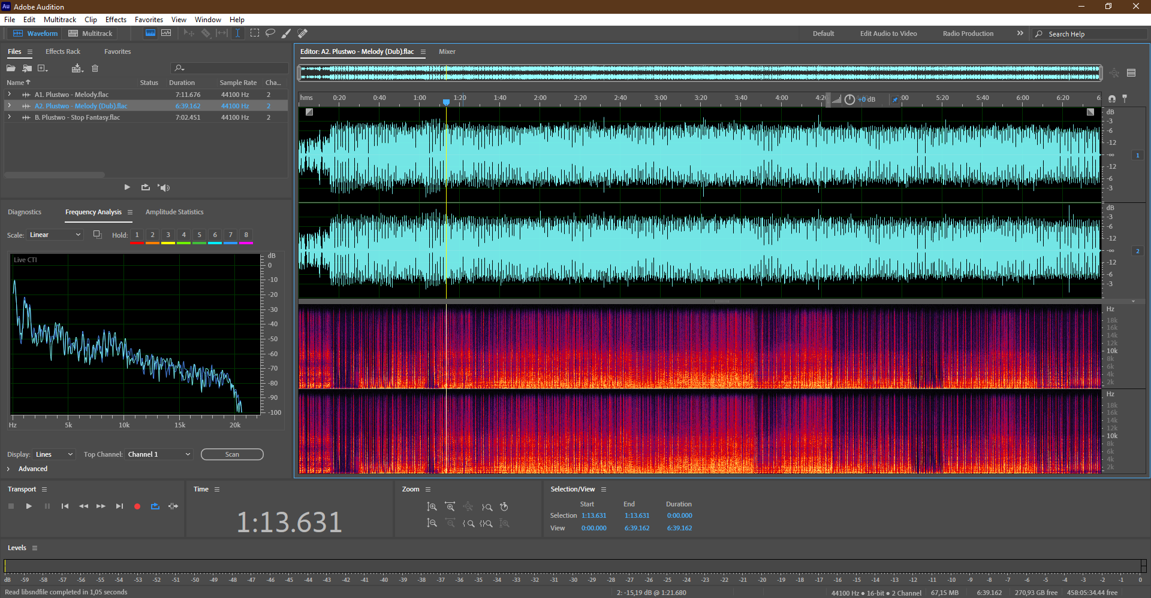
Task: Click the playhead marker on the timeline
Action: click(446, 102)
